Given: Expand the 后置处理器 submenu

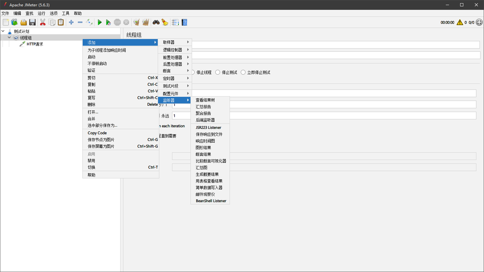Looking at the screenshot, I should (174, 64).
